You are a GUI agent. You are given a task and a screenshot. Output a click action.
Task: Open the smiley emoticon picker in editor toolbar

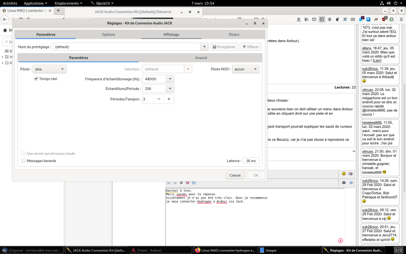(x=344, y=174)
